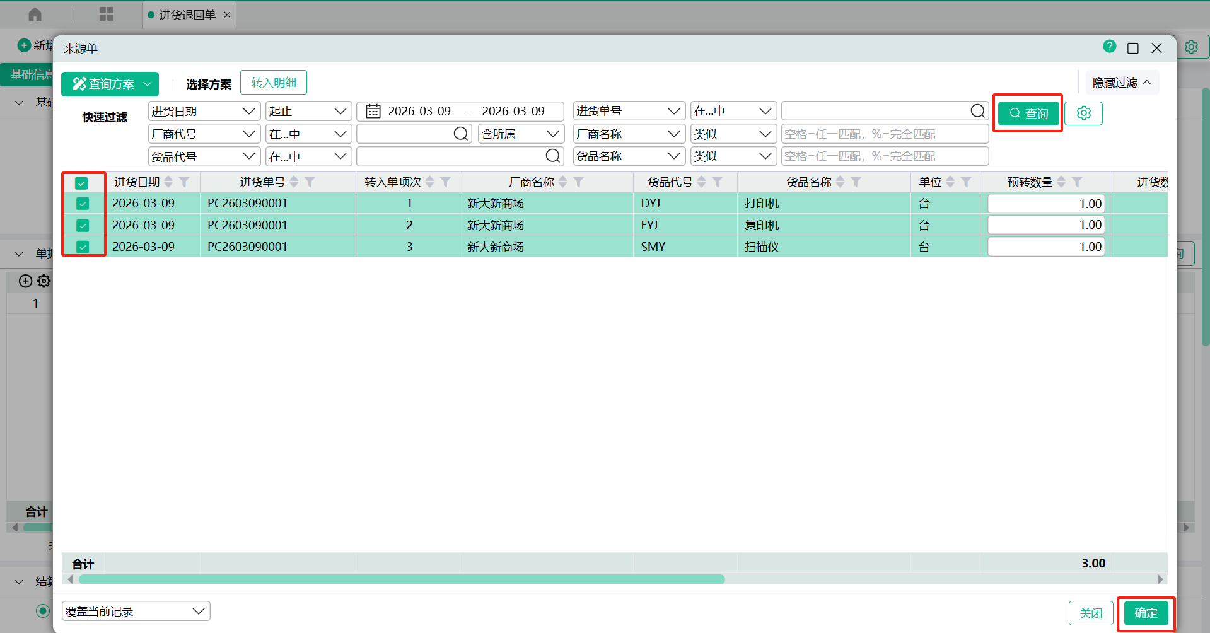Open the grid apps menu icon
1210x633 pixels.
pos(107,15)
